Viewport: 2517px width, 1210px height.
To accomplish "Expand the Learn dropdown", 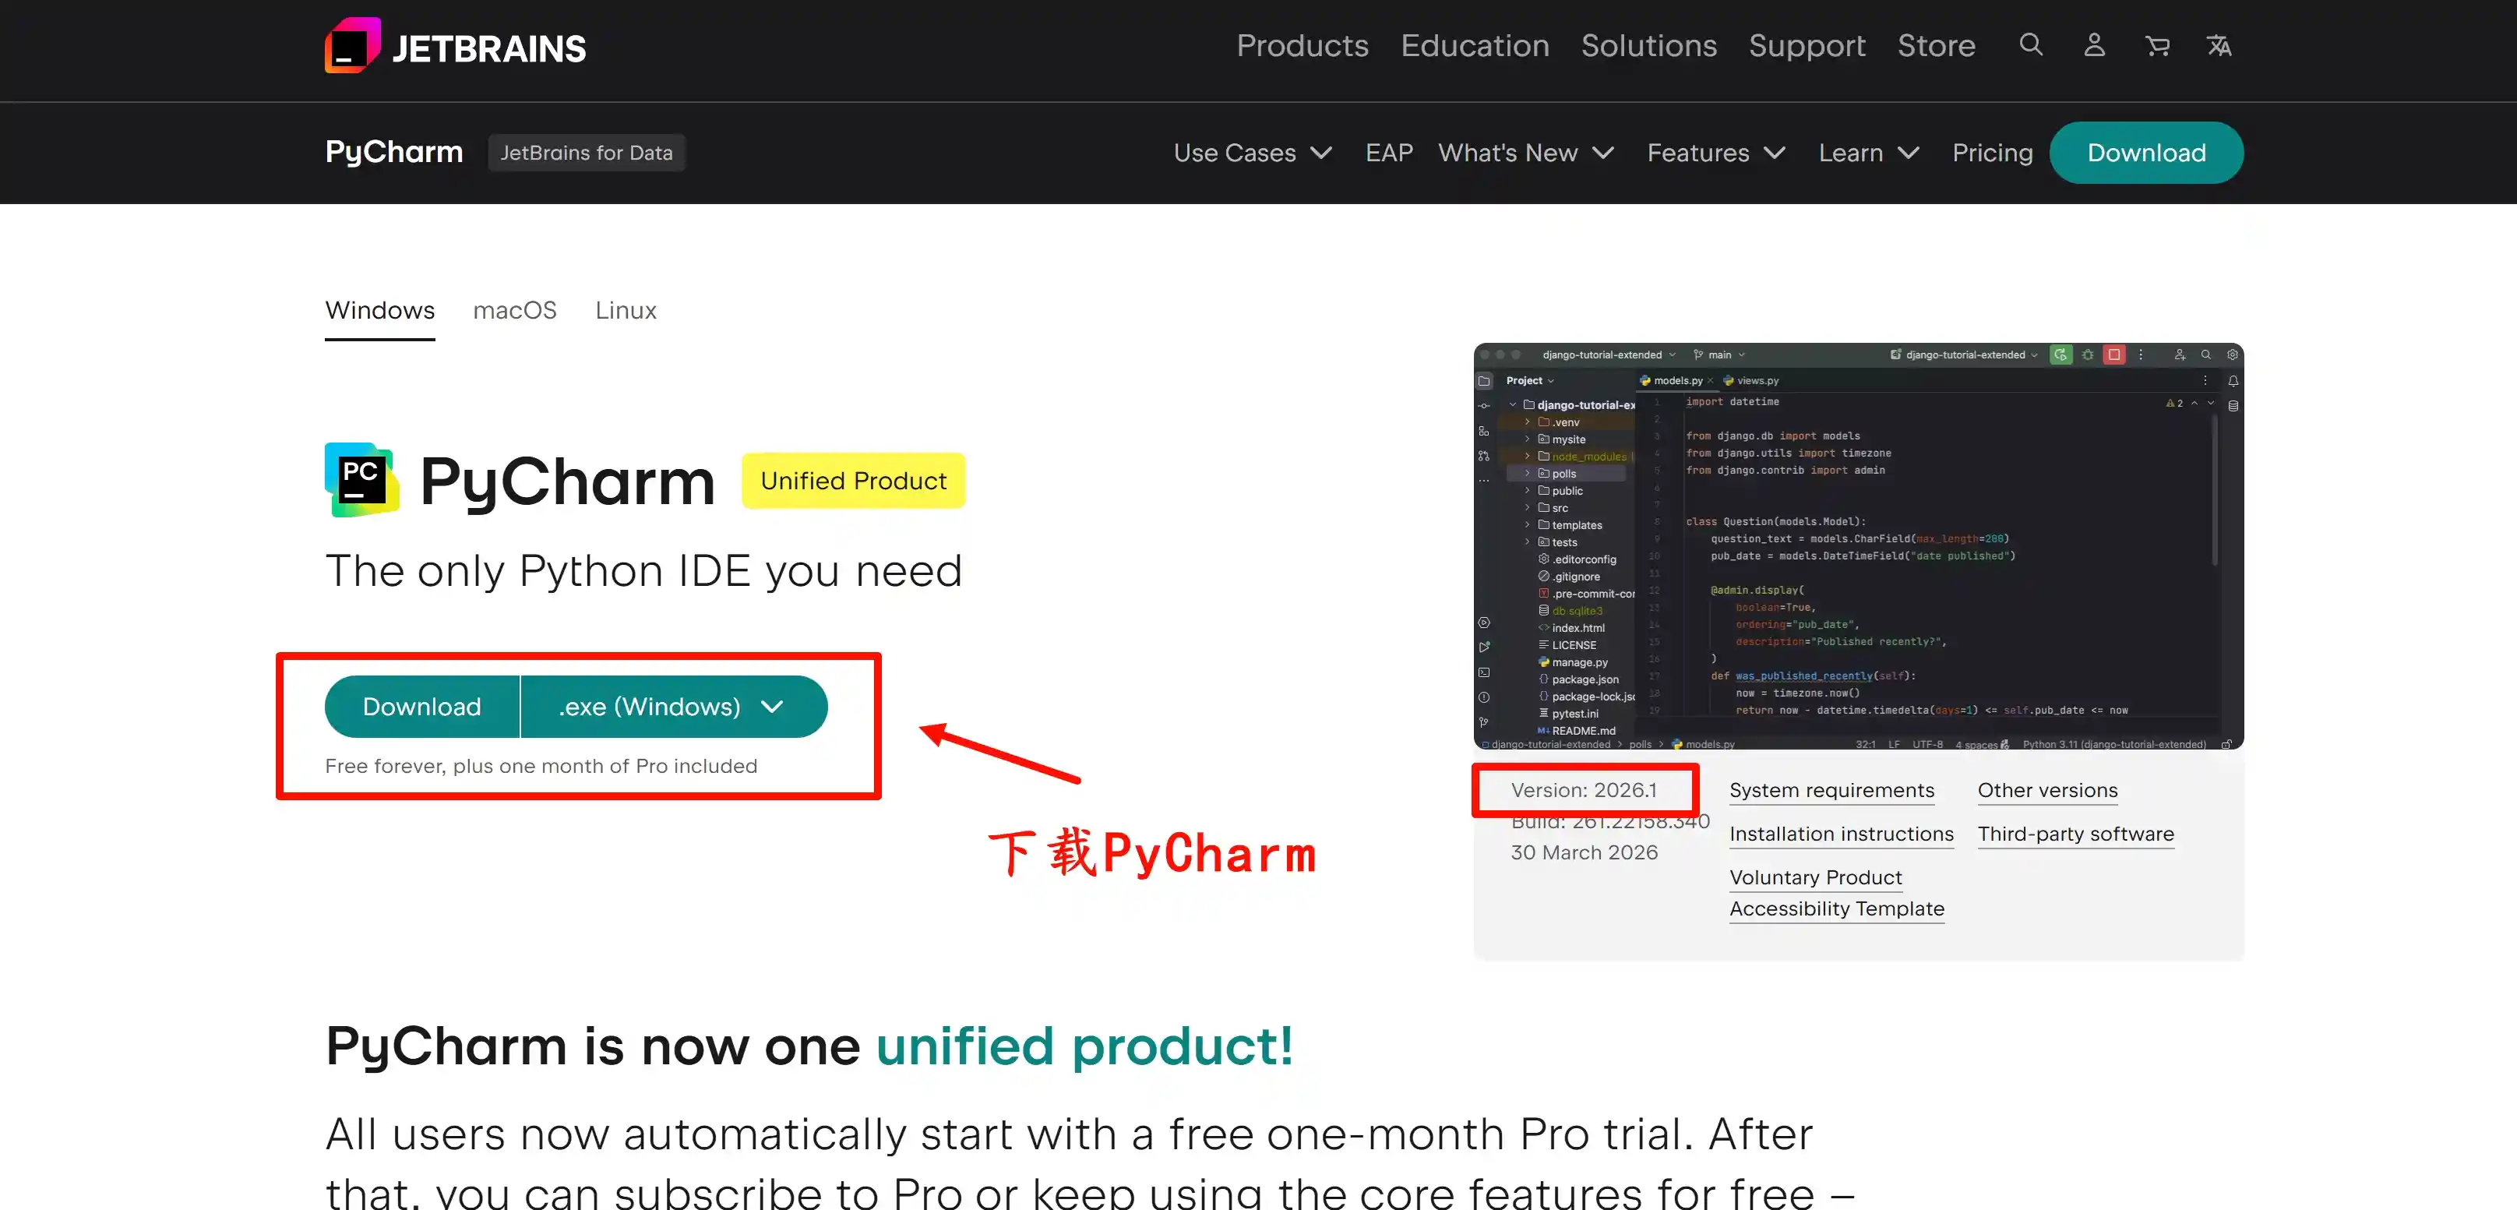I will coord(1867,153).
